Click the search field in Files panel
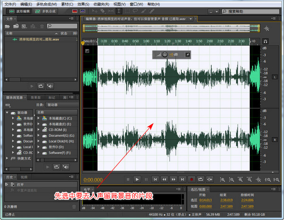Screen dimensions: 284x220 (62, 26)
